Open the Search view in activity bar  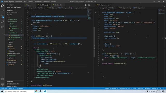click(x=2, y=11)
